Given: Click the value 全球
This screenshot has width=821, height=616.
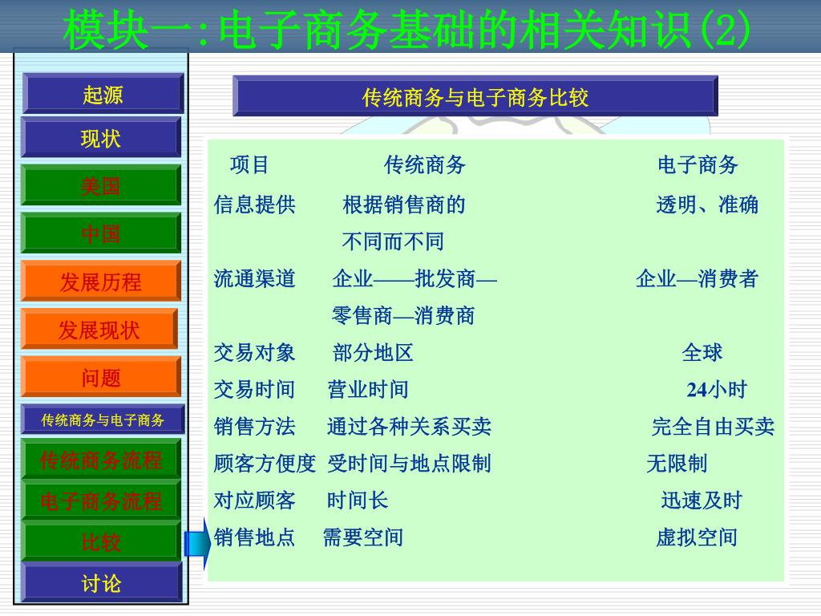Looking at the screenshot, I should point(702,353).
